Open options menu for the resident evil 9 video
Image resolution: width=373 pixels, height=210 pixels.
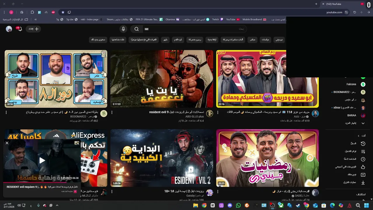pyautogui.click(x=112, y=112)
